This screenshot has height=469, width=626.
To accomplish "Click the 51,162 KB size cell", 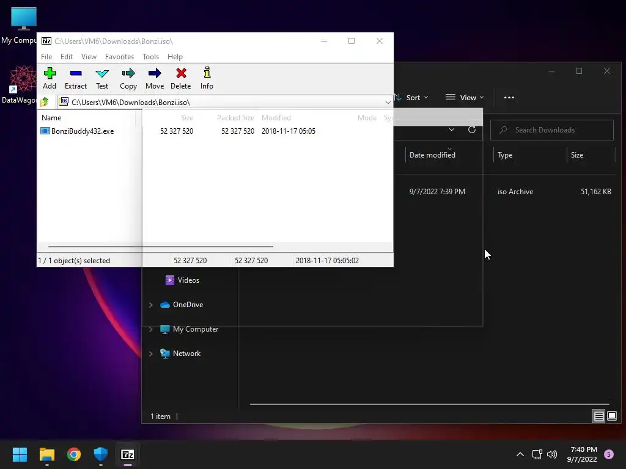I will (596, 192).
